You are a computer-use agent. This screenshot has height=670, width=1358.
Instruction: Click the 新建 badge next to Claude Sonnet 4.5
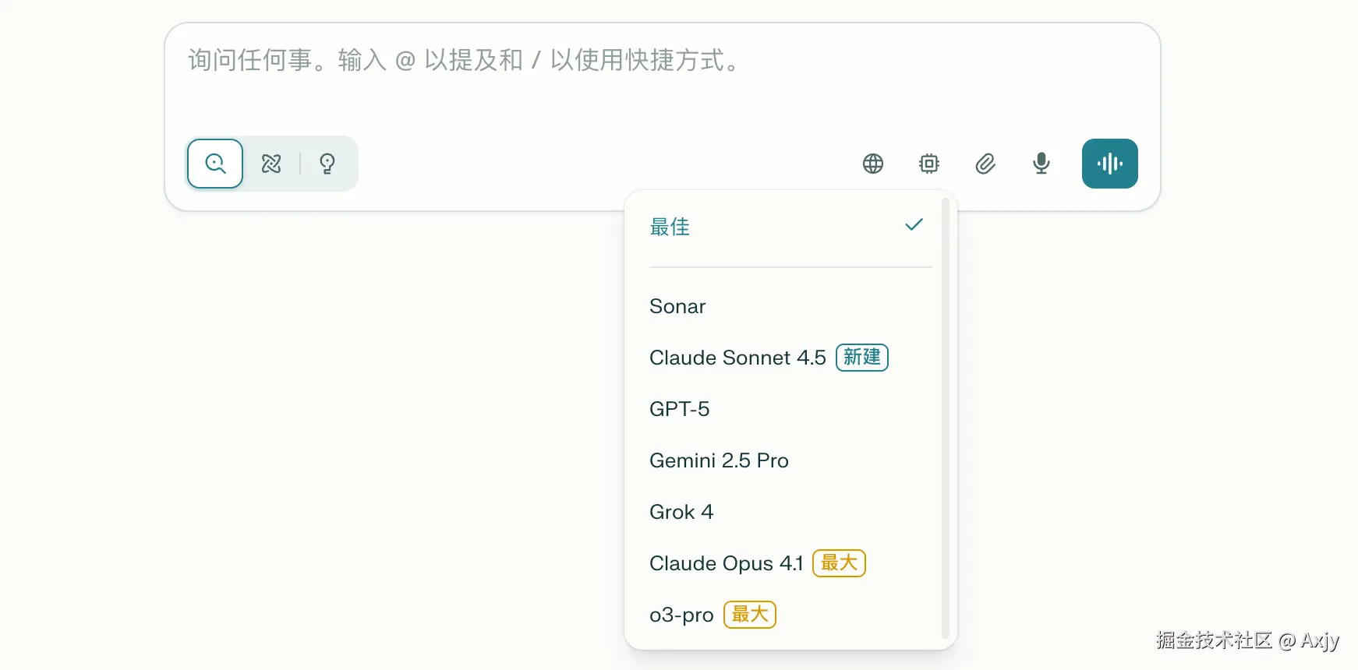[x=861, y=358]
